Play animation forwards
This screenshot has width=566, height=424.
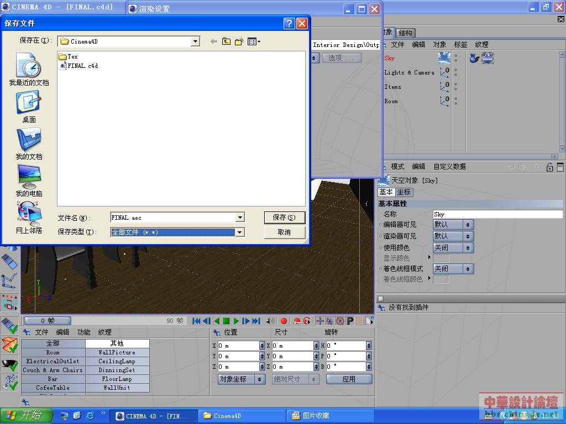tap(236, 321)
